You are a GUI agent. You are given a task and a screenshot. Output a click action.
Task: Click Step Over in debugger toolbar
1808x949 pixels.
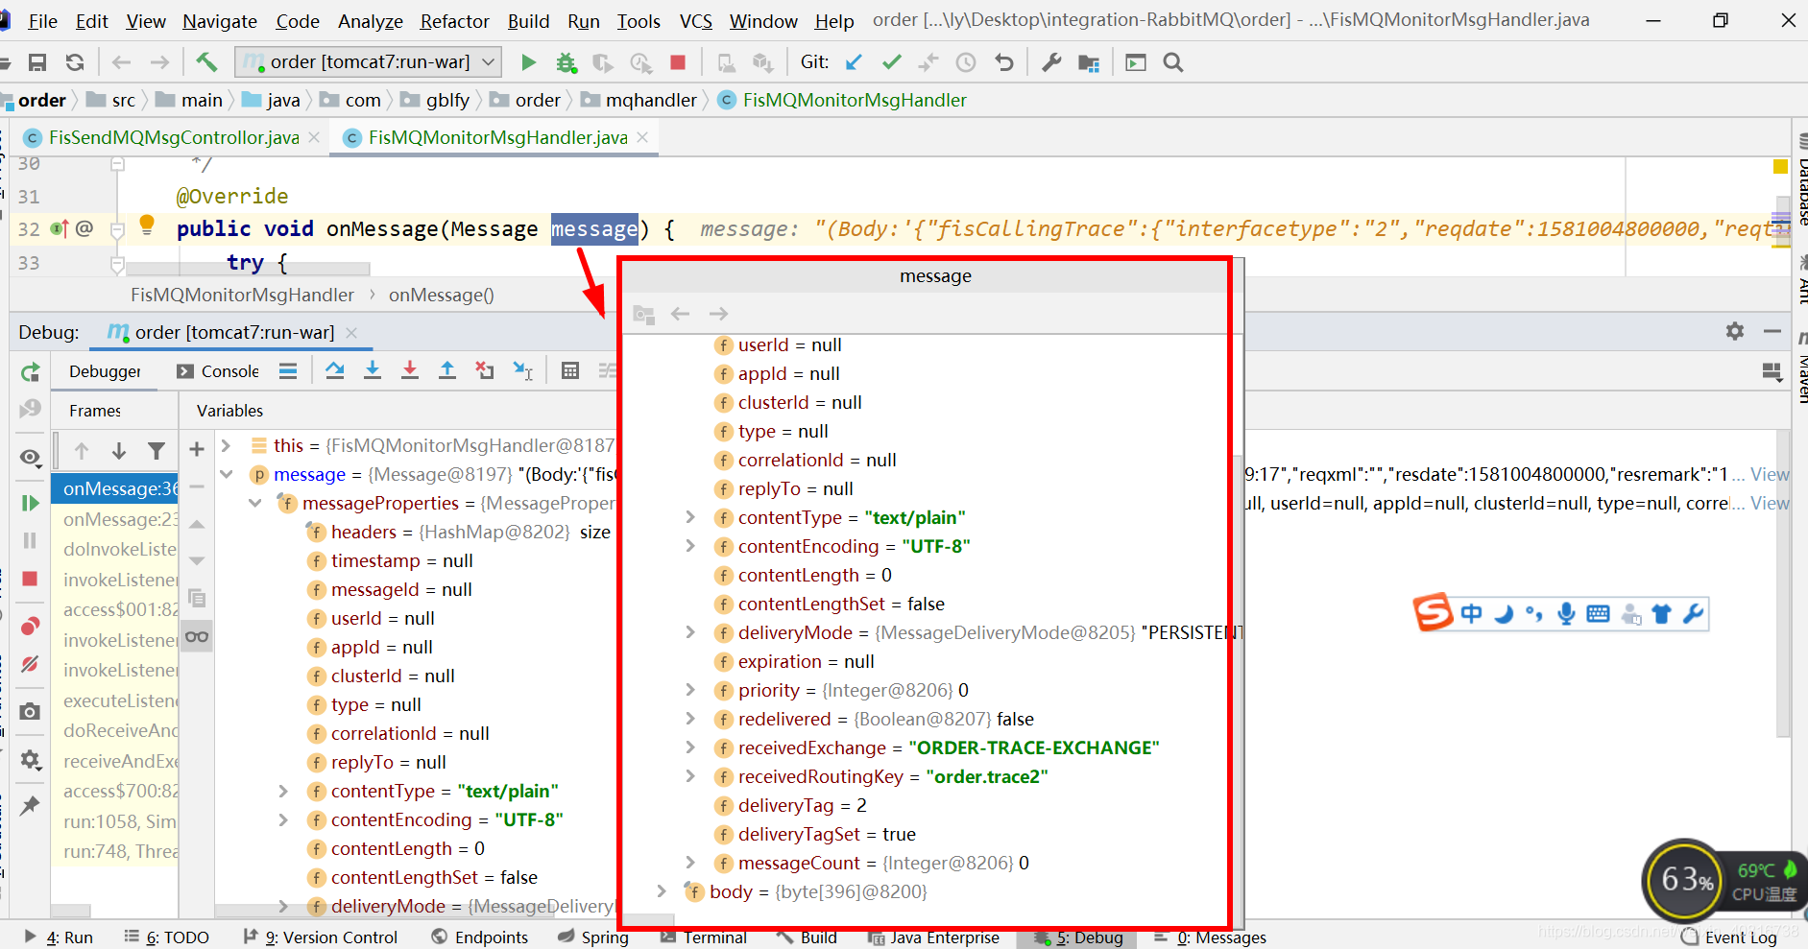[335, 370]
